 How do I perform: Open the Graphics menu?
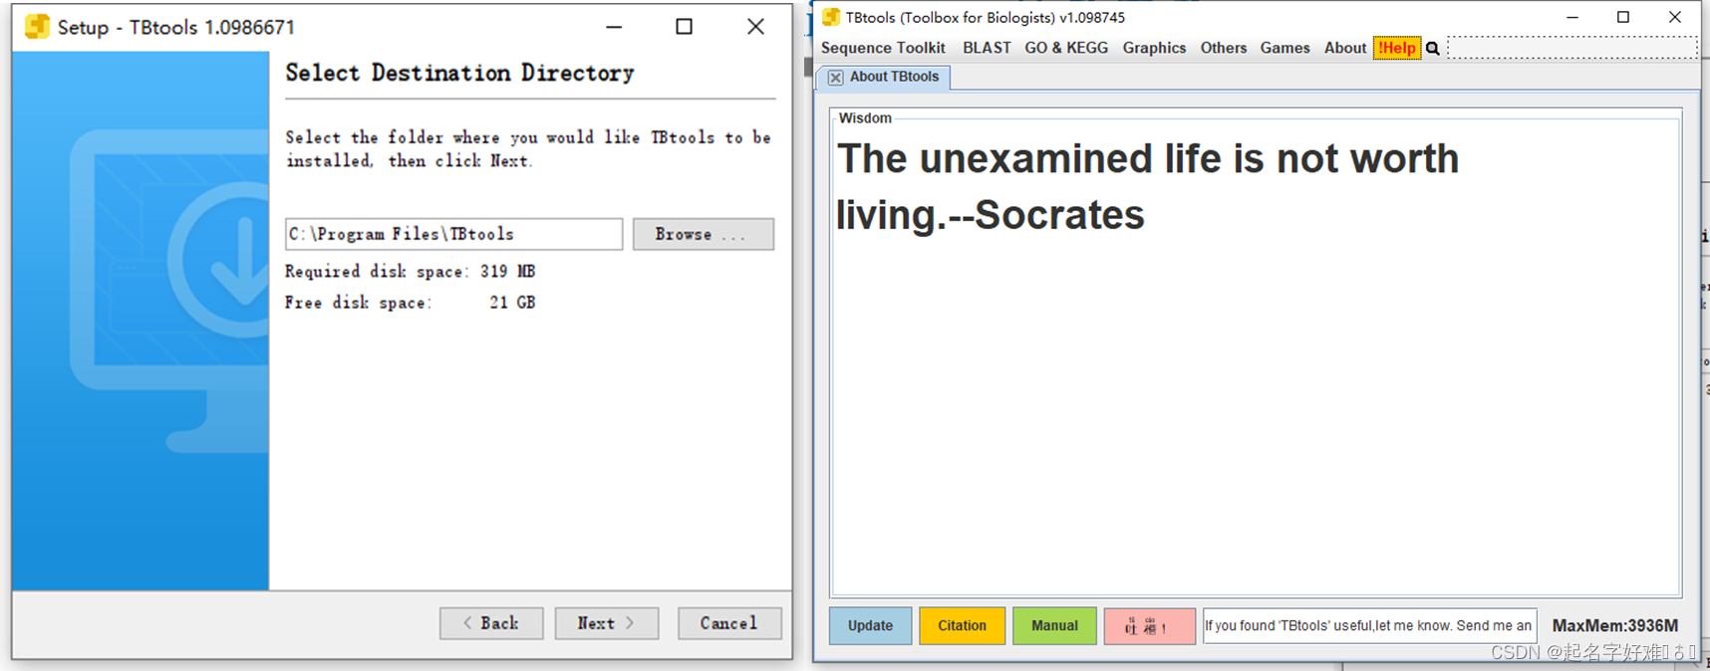tap(1154, 48)
